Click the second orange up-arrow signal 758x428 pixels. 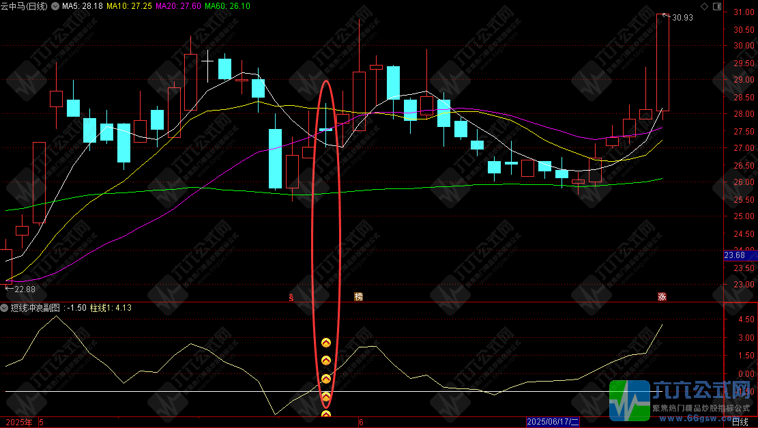pyautogui.click(x=326, y=360)
